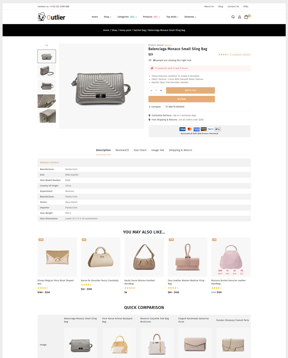Click the up arrow above thumbnails

[x=47, y=45]
